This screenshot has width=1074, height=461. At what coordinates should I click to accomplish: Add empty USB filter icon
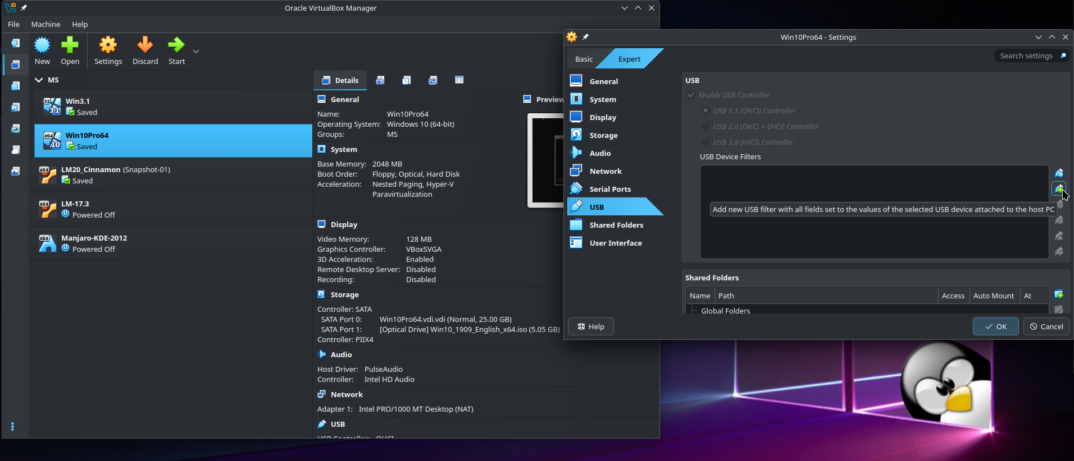point(1059,173)
